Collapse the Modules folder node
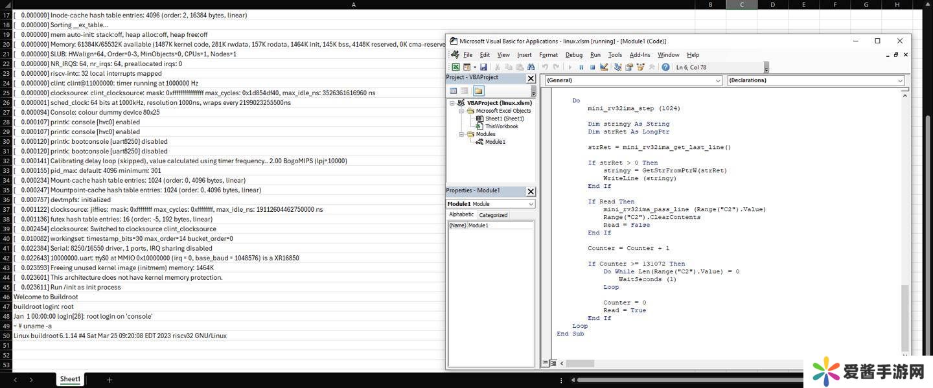 pyautogui.click(x=462, y=134)
